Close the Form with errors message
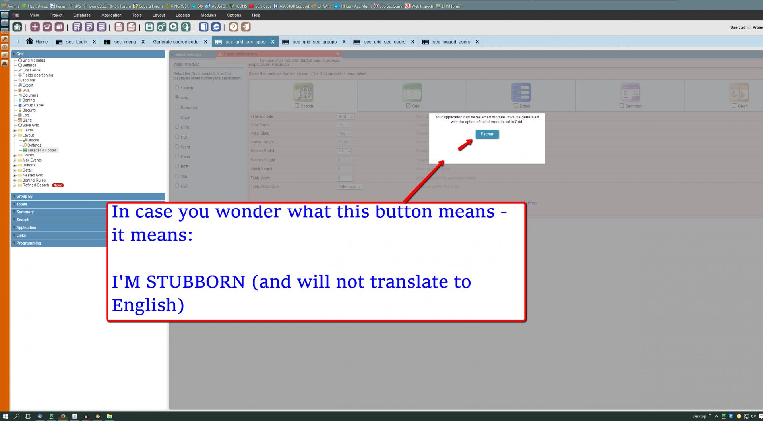Viewport: 763px width, 421px height. pyautogui.click(x=337, y=54)
